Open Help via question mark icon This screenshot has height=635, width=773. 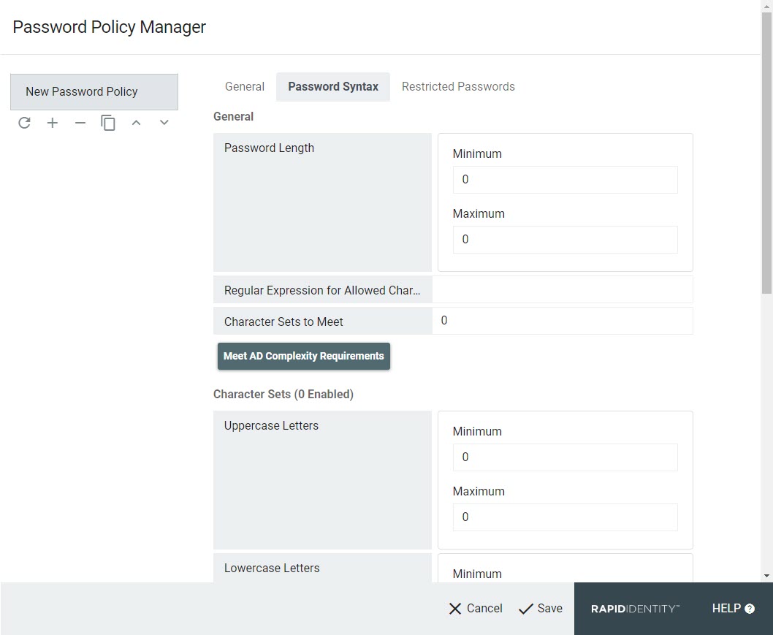[750, 609]
